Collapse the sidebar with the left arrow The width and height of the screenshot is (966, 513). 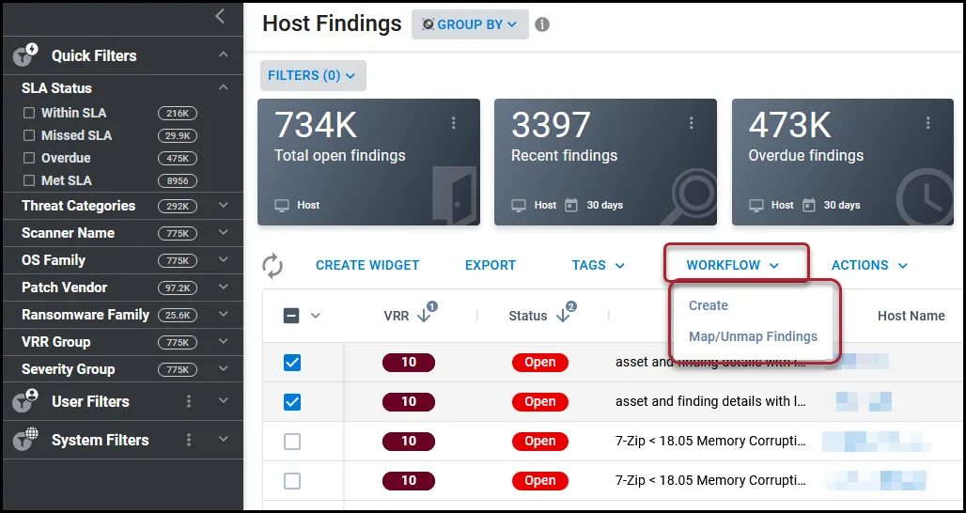220,17
